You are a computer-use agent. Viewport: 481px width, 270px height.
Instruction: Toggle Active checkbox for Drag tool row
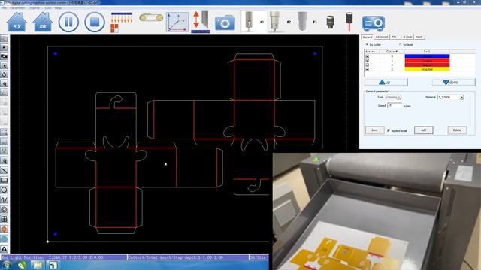click(368, 69)
